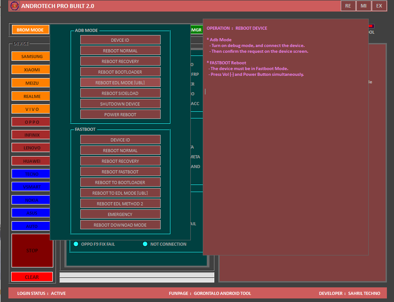Select the ASUS device entry
This screenshot has height=302, width=394.
[31, 213]
